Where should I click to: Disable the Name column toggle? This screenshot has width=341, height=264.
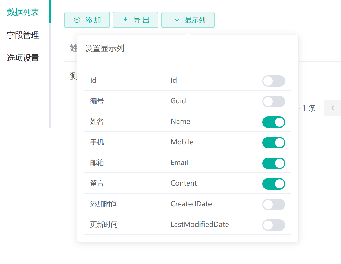click(x=274, y=122)
